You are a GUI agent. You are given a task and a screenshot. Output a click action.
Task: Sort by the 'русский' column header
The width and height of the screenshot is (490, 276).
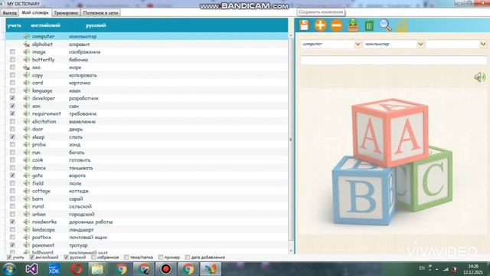click(x=96, y=25)
